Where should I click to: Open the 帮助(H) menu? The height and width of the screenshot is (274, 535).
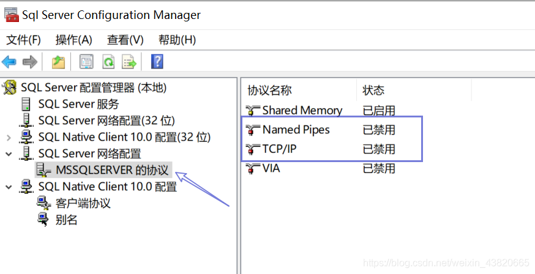177,40
